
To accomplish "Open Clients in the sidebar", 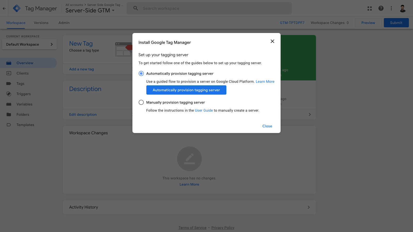I will click(28, 73).
